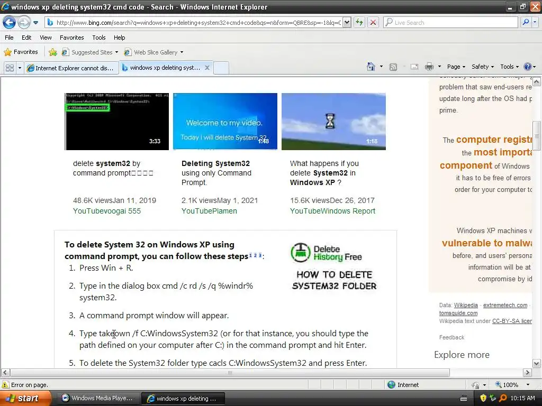Click the Print icon
This screenshot has height=406, width=542.
[x=429, y=67]
